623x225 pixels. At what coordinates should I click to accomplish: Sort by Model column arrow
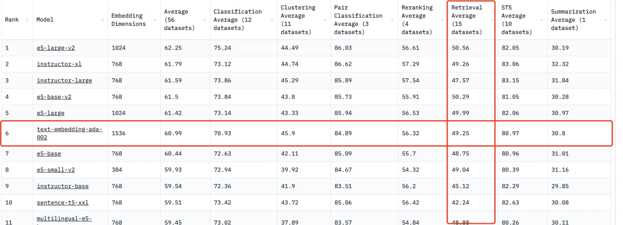(103, 20)
